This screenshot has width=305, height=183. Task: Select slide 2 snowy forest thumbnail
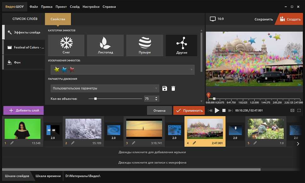(83, 129)
